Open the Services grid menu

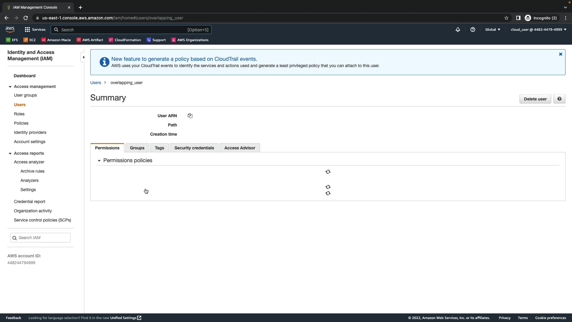(x=35, y=30)
